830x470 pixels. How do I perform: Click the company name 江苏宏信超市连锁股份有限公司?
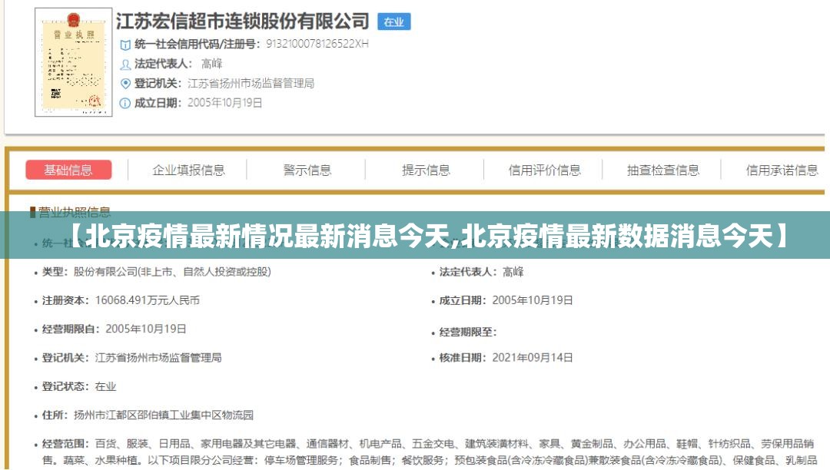[x=242, y=22]
